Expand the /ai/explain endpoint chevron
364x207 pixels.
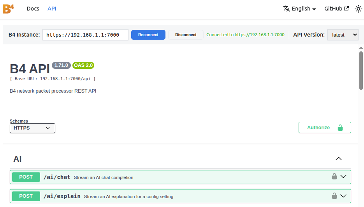[x=343, y=196]
